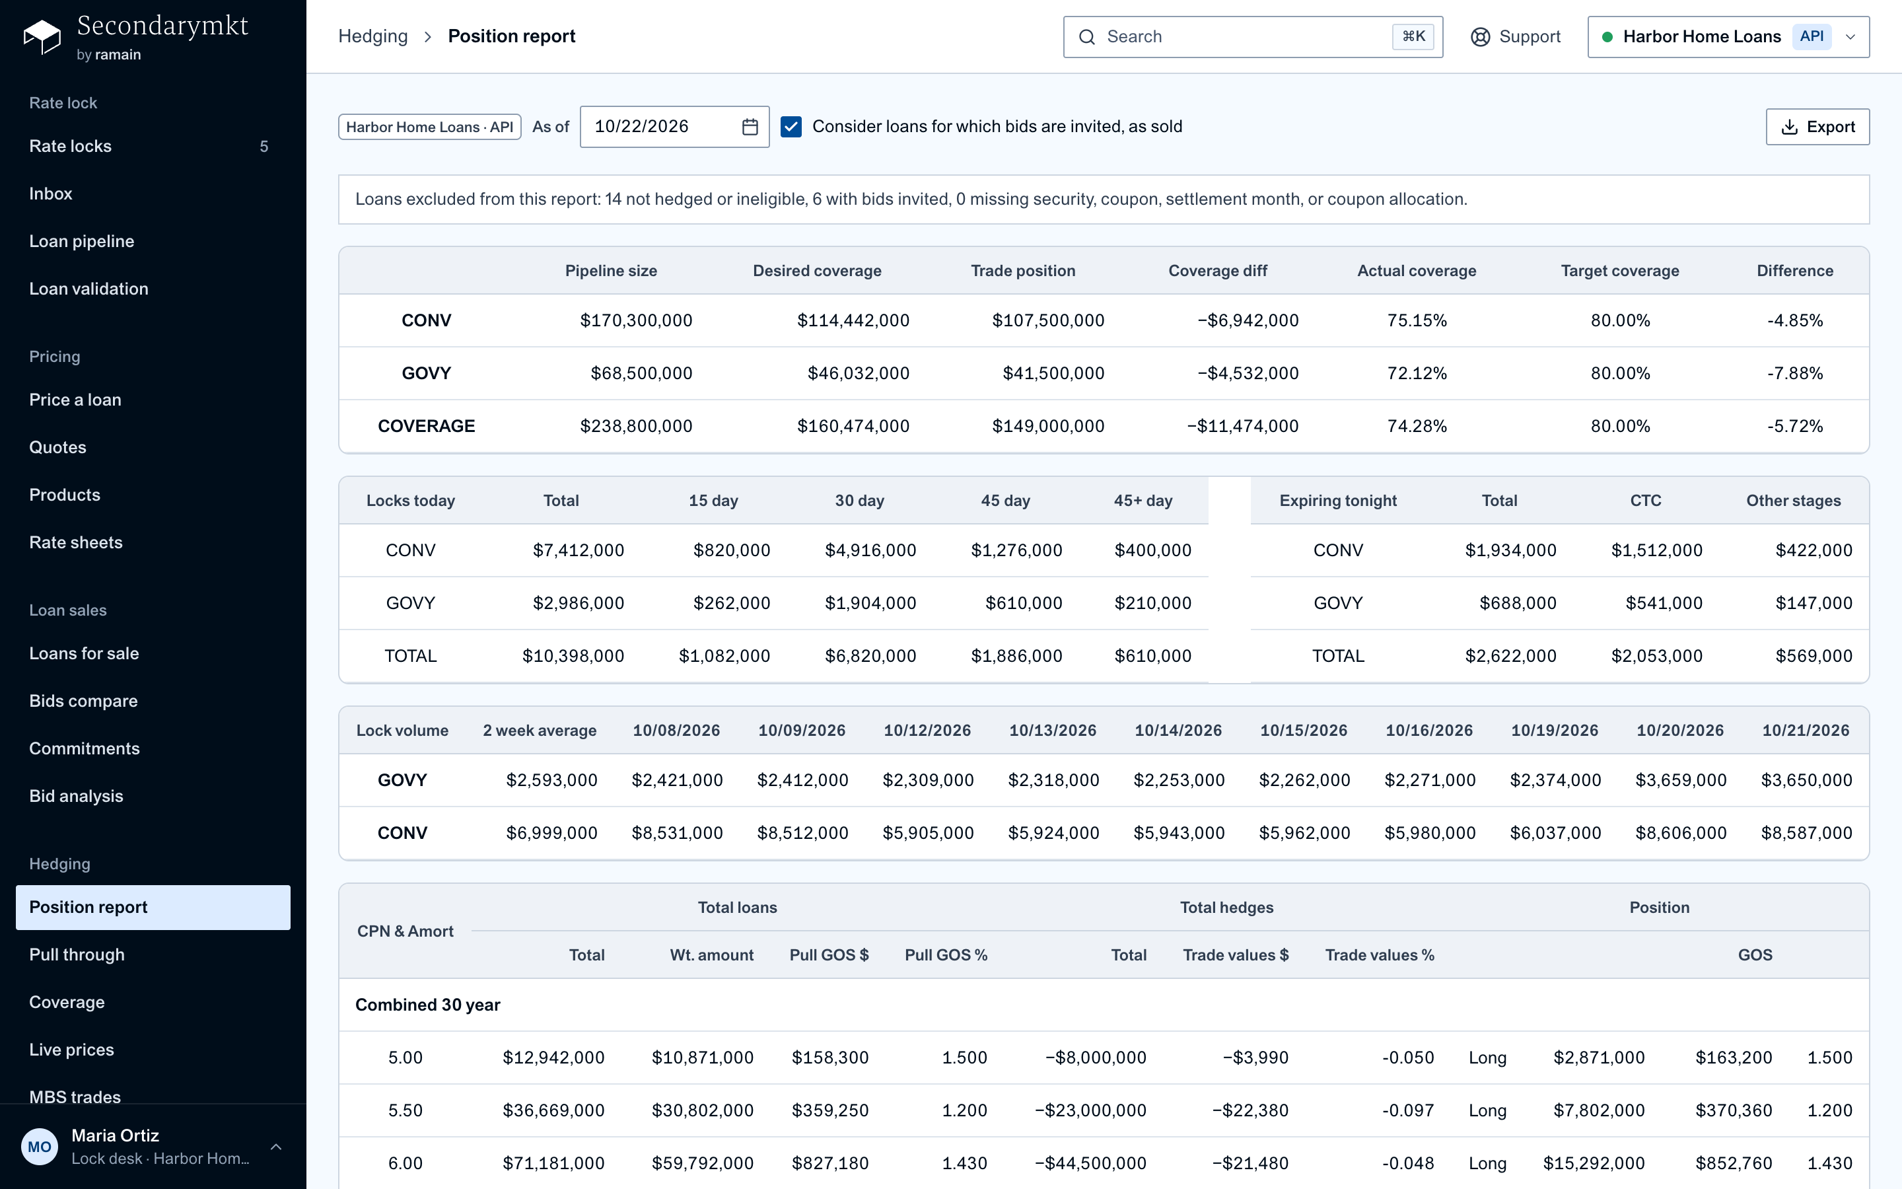Open Rate sheets
Image resolution: width=1902 pixels, height=1189 pixels.
click(x=153, y=542)
